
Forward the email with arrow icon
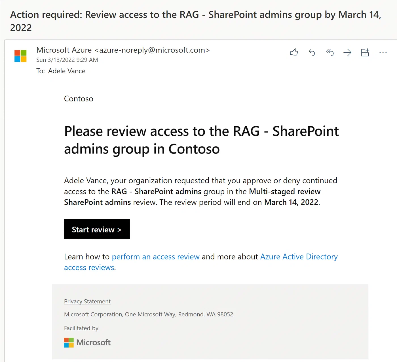347,52
